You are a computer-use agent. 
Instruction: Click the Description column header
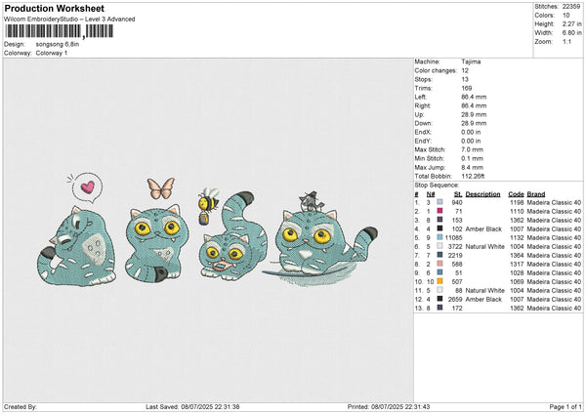(482, 193)
